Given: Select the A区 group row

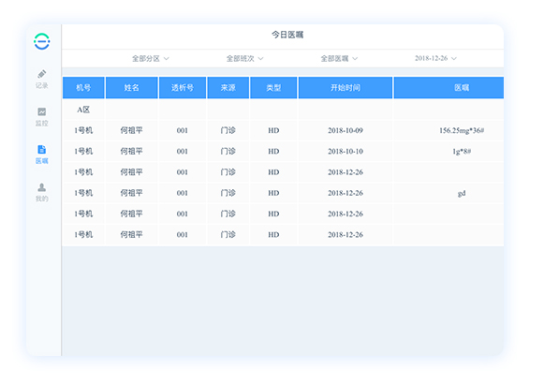Looking at the screenshot, I should [x=283, y=110].
